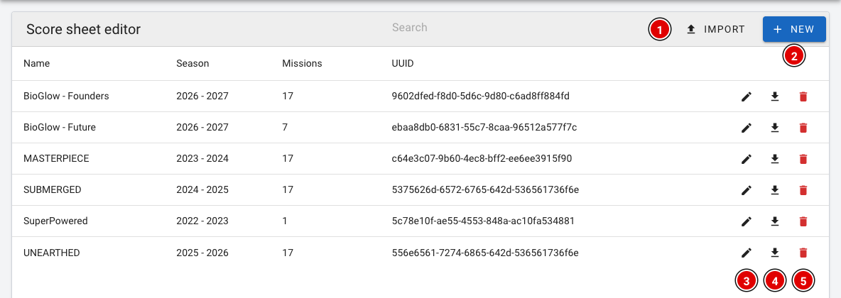Image resolution: width=841 pixels, height=298 pixels.
Task: Focus the Search field
Action: pos(410,28)
